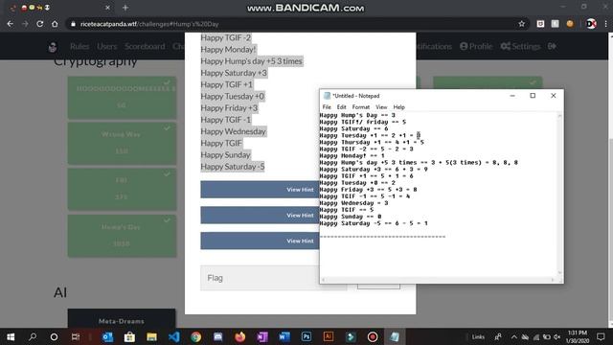Click the padlock site info icon
613x345 pixels.
(73, 24)
